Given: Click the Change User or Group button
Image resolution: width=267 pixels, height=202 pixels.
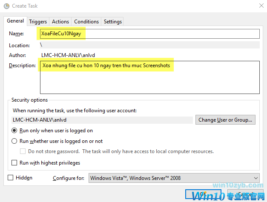Looking at the screenshot, I should [225, 120].
